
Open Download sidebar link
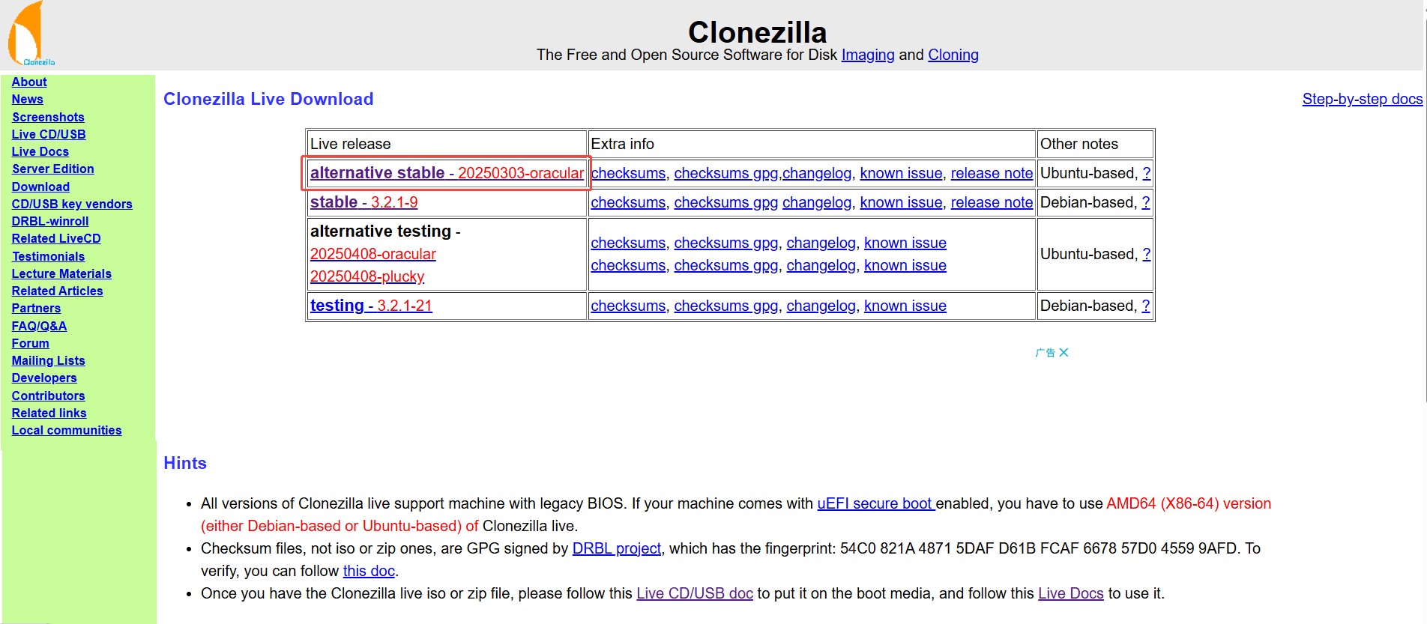coord(40,187)
